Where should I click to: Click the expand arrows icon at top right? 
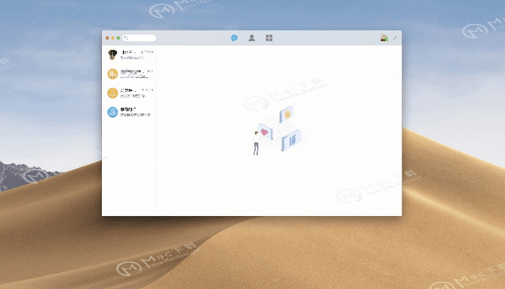coord(395,38)
